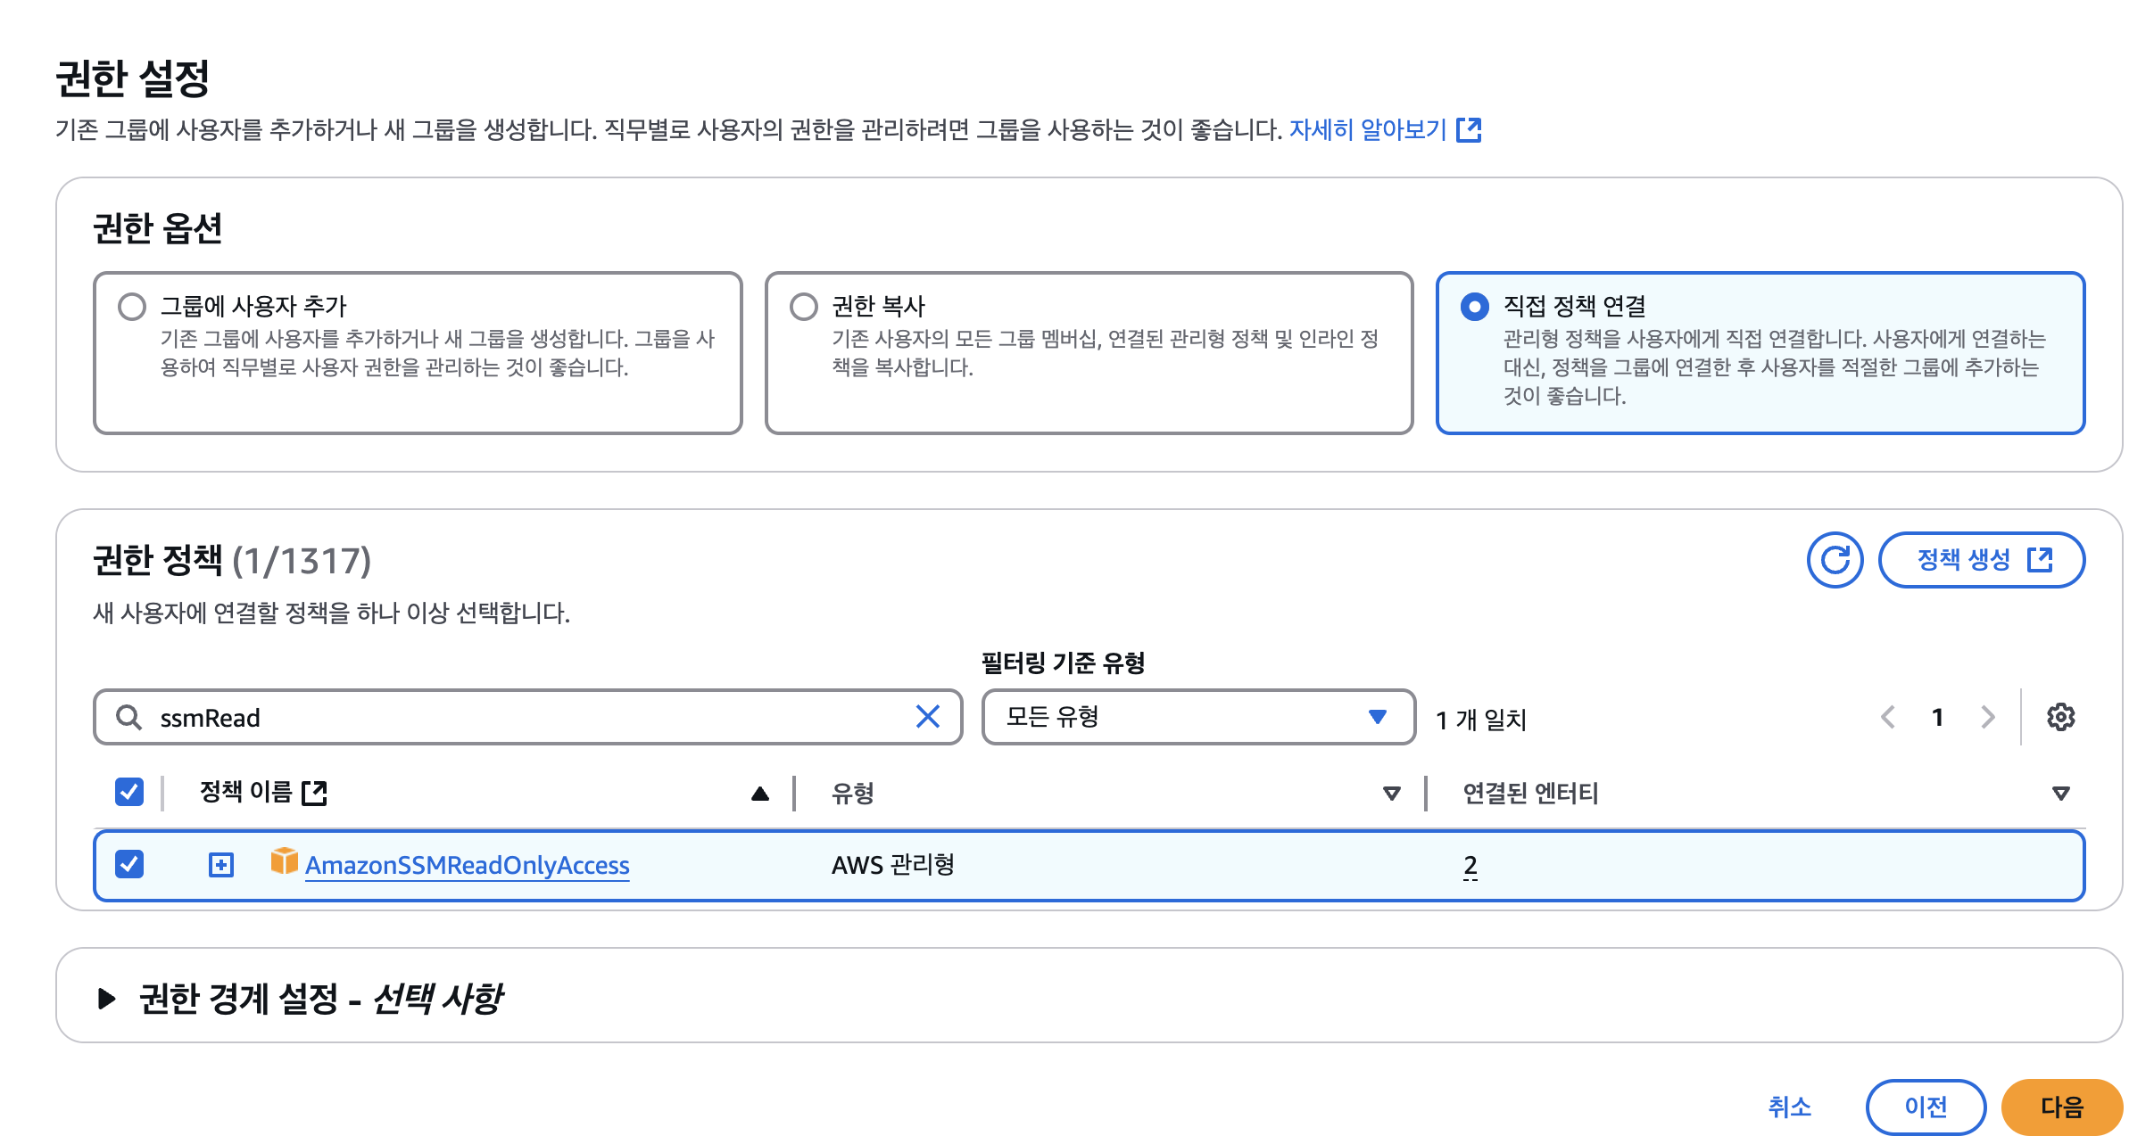Click external link icon beside 정책 이름 header
The width and height of the screenshot is (2129, 1136).
[314, 793]
